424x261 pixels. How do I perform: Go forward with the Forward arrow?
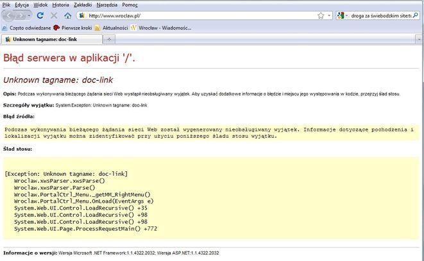click(20, 15)
